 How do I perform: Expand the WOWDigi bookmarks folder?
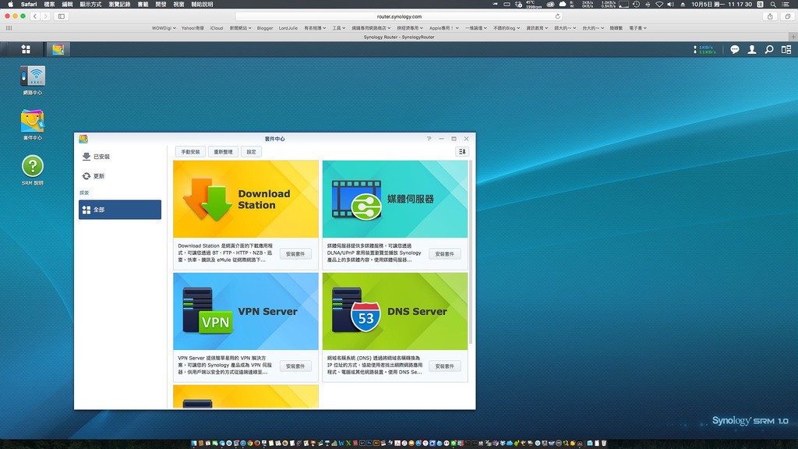coord(164,28)
